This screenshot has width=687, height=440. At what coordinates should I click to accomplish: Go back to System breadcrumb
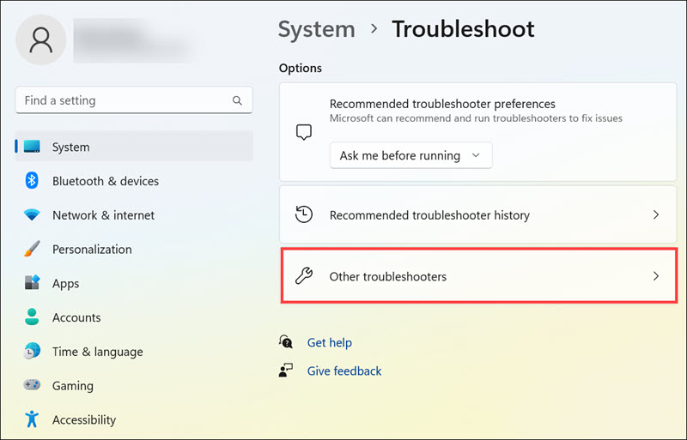point(316,29)
